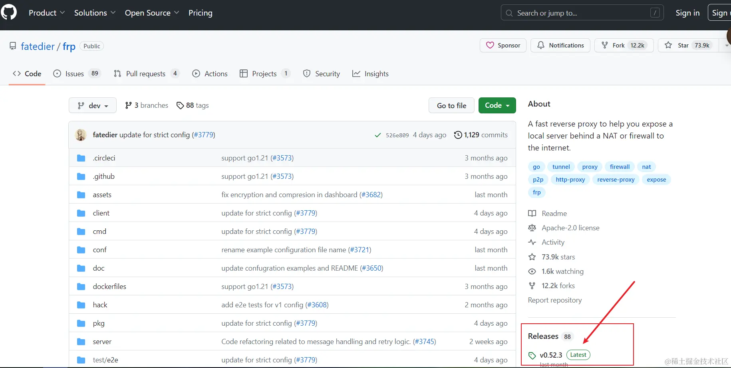Click the star icon to star repository
Image resolution: width=731 pixels, height=368 pixels.
tap(668, 46)
